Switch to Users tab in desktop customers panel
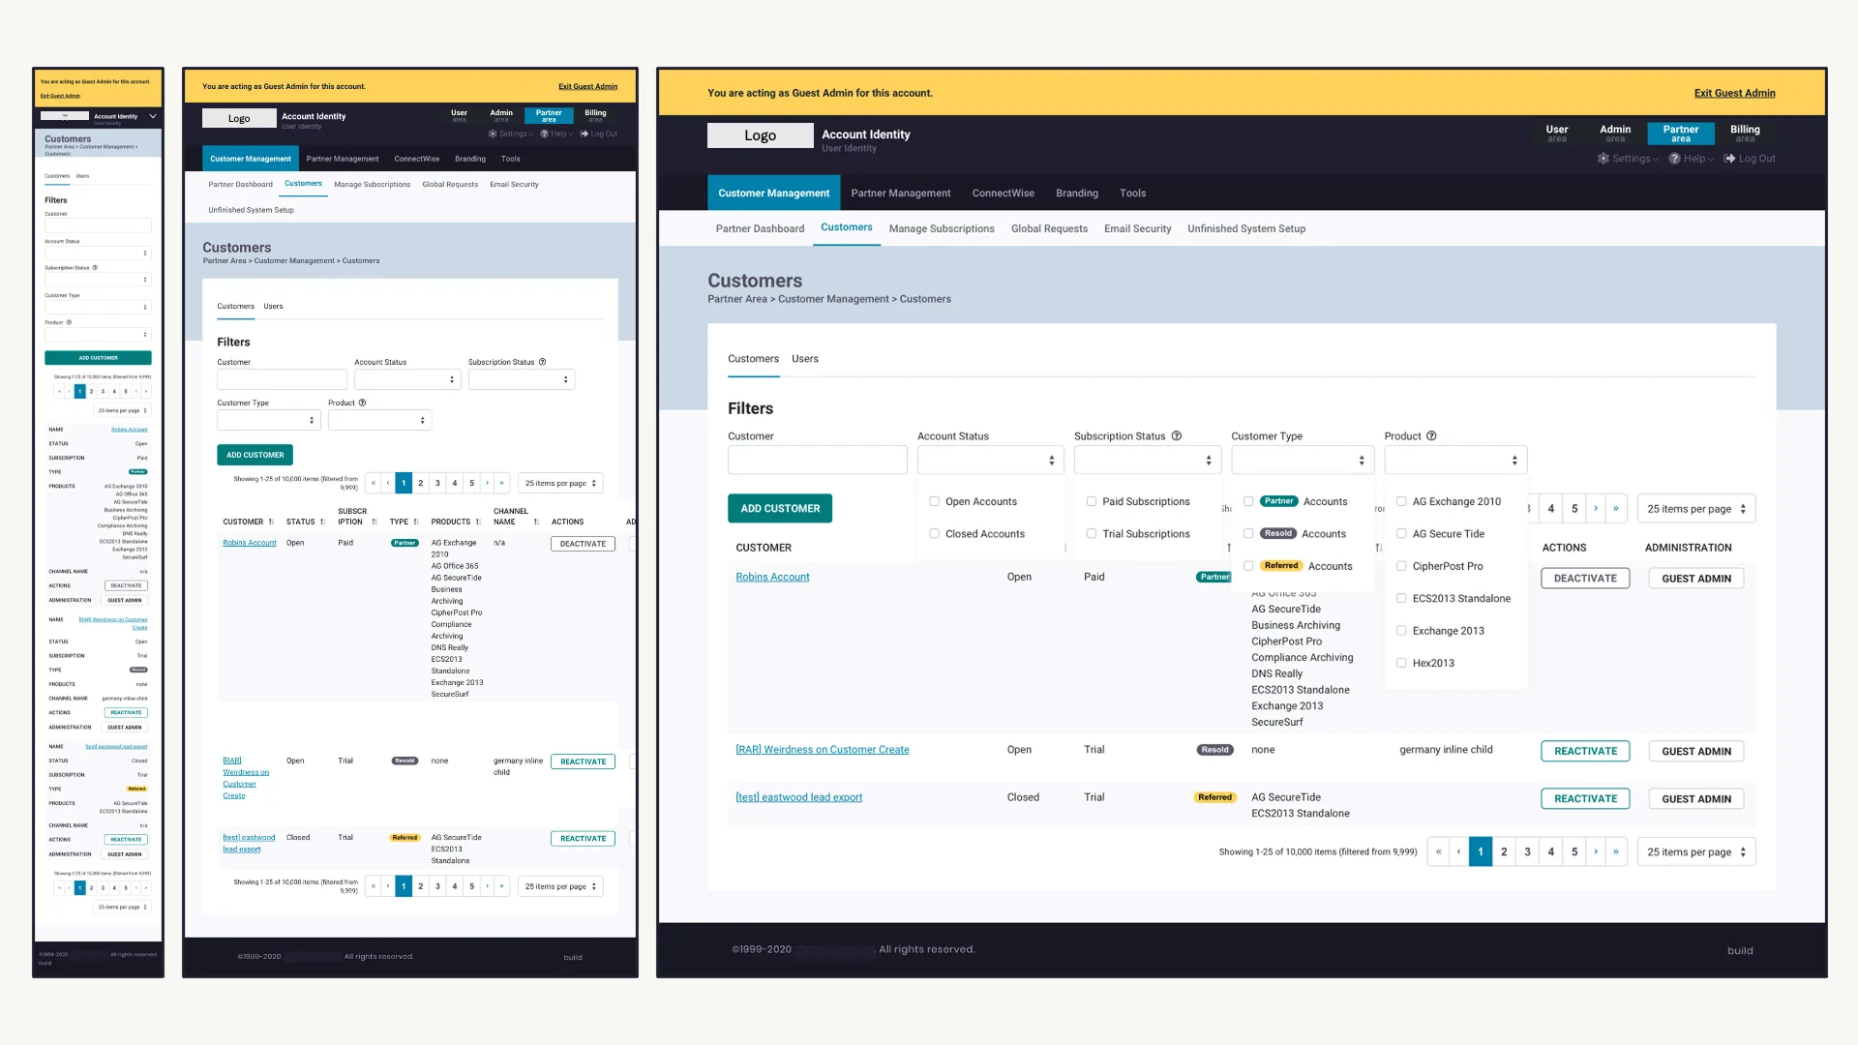The image size is (1858, 1045). click(805, 359)
